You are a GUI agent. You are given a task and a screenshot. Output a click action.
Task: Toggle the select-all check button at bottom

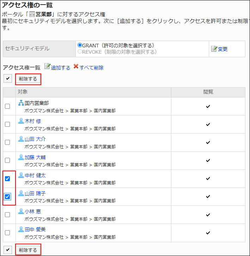8,250
